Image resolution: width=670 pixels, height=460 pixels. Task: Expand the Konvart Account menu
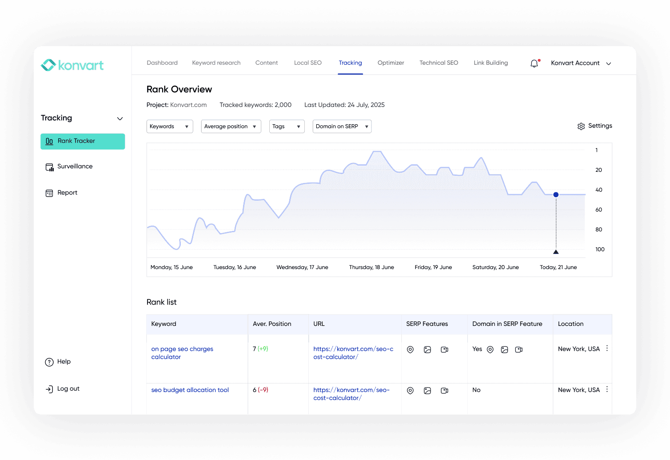tap(581, 63)
